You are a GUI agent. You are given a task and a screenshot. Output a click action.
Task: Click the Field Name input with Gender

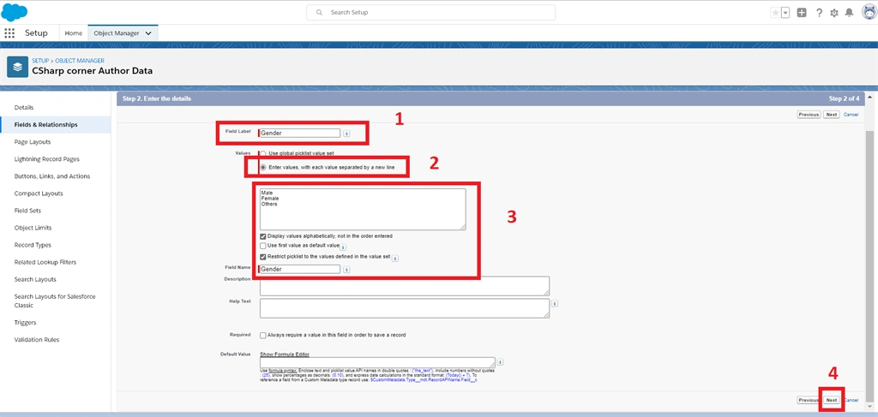[x=299, y=269]
